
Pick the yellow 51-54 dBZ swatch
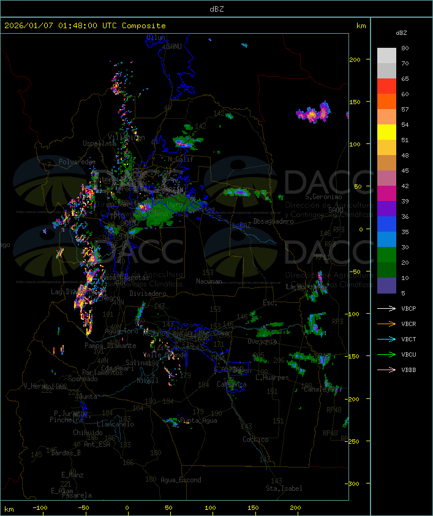tap(386, 132)
